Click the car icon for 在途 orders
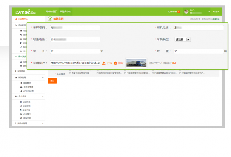Screen dimensions: 231x157 pos(21,39)
